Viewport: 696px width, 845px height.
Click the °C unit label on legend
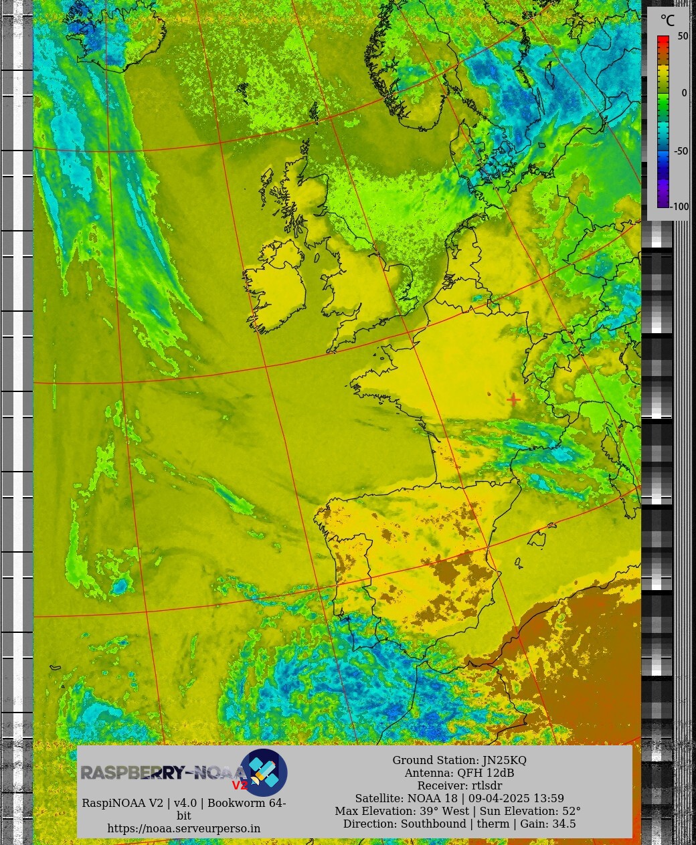[x=667, y=21]
